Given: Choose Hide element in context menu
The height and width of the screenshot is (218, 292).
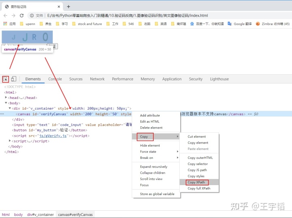Looking at the screenshot, I should click(150, 145).
